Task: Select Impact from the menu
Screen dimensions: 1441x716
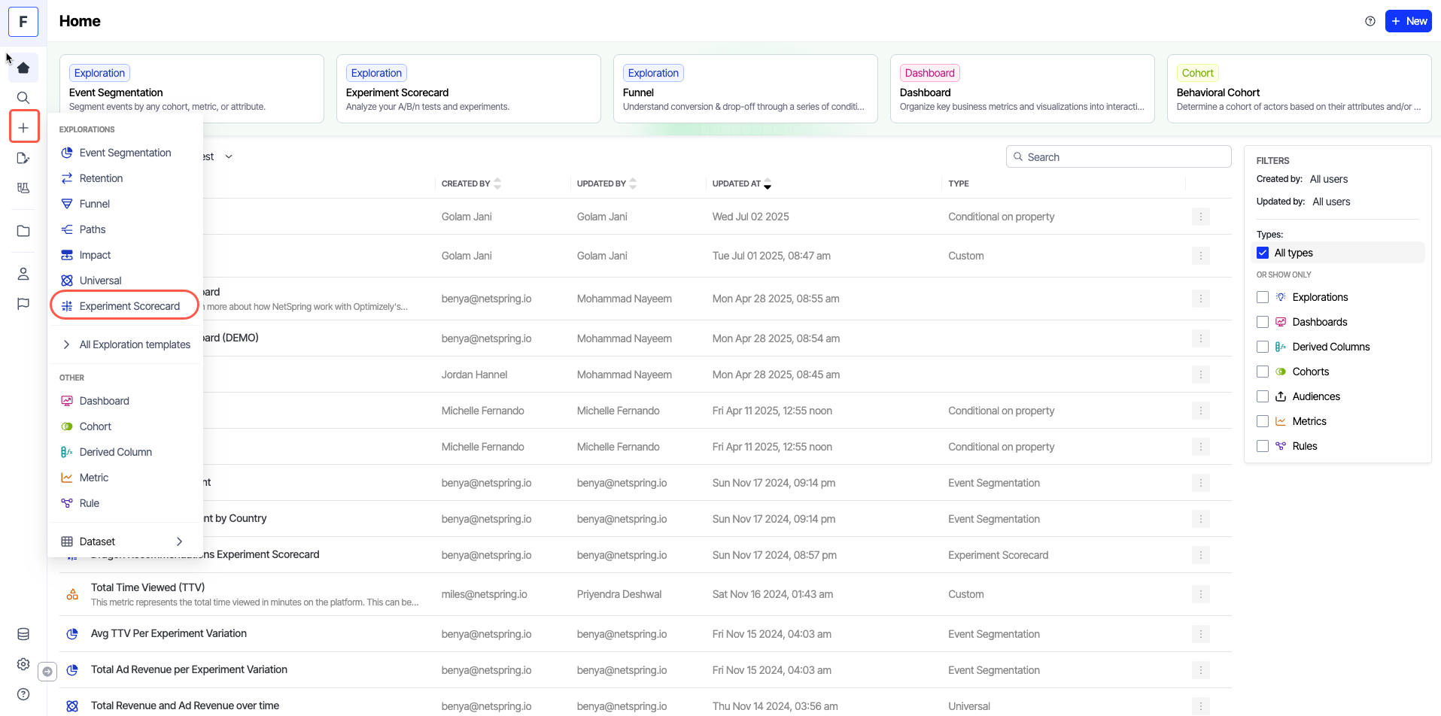Action: 125,255
